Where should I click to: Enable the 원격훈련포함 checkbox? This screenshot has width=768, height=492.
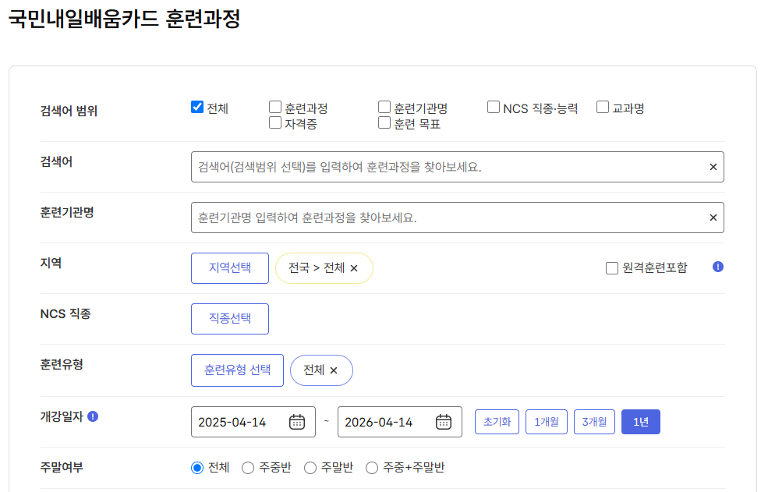(612, 268)
